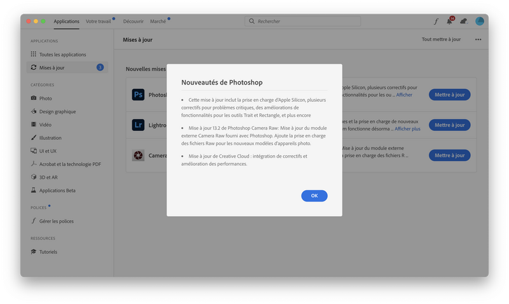
Task: Click the Tutoriels graduation cap icon
Action: tap(34, 251)
